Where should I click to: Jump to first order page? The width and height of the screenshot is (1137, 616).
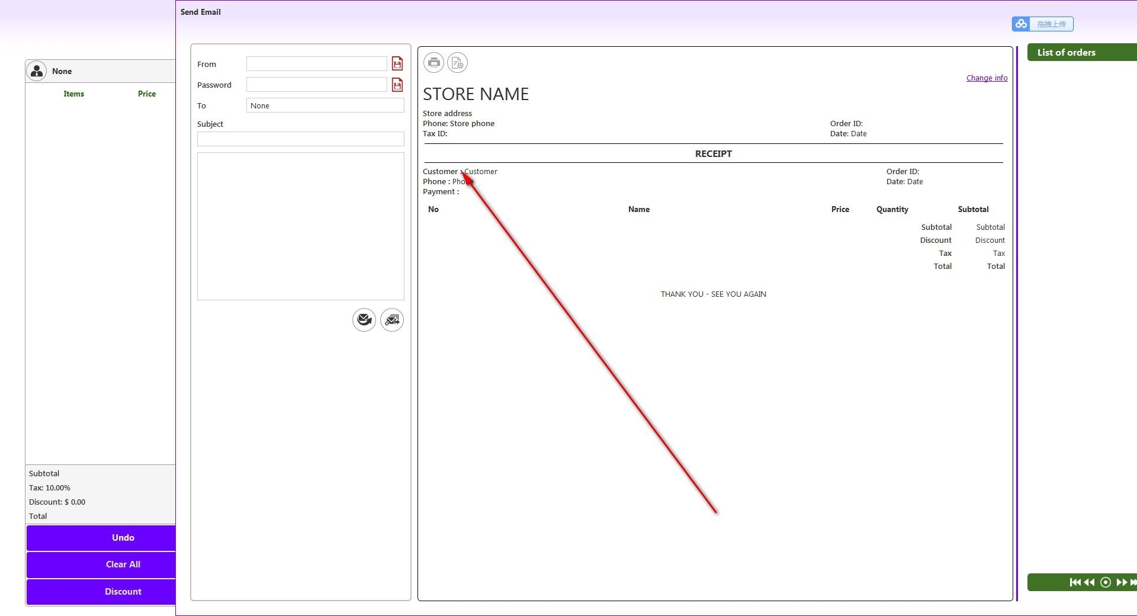click(1075, 582)
